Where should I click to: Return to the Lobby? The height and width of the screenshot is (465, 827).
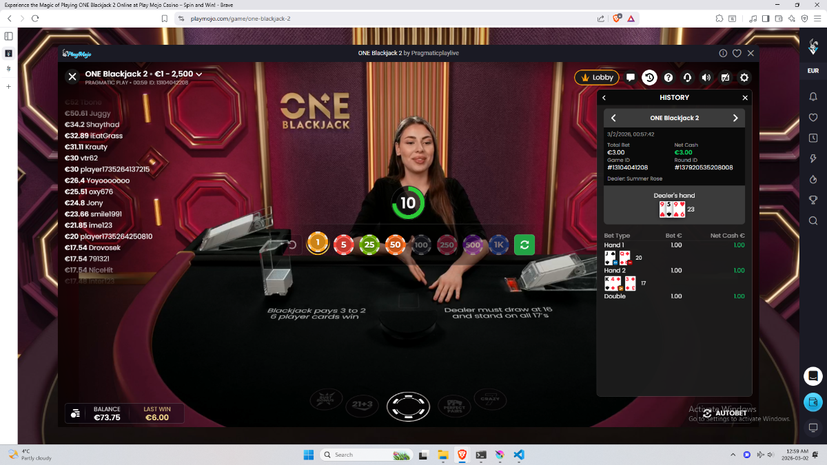(597, 78)
